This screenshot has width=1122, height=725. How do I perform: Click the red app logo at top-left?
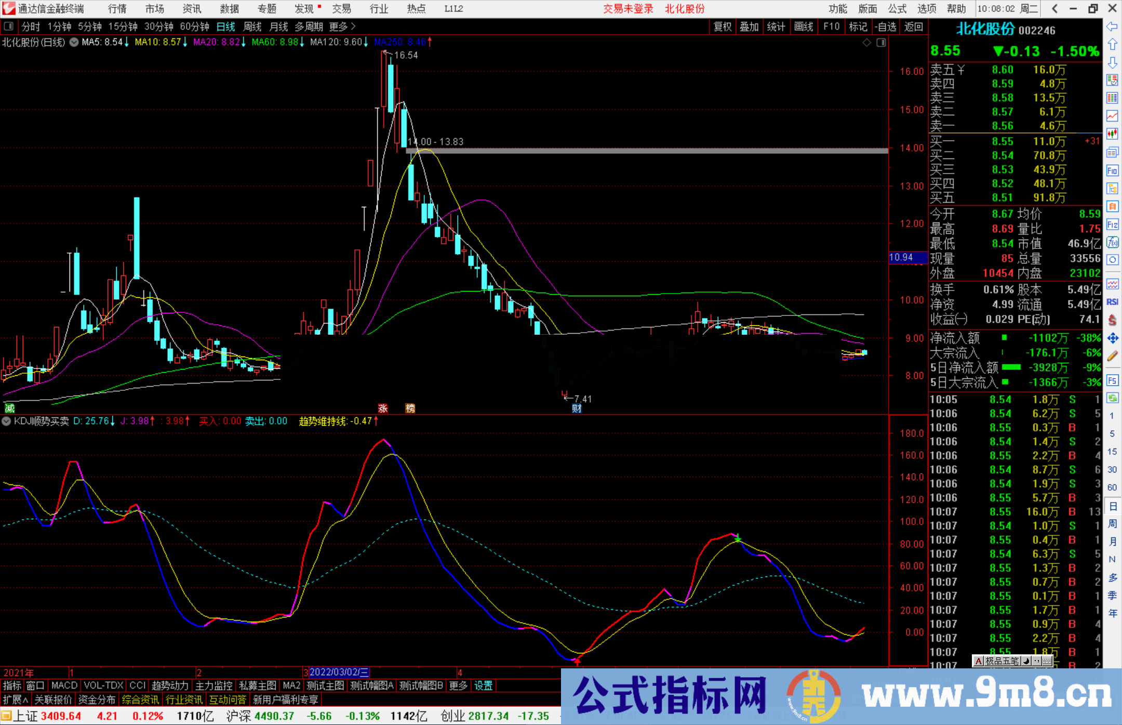point(9,8)
